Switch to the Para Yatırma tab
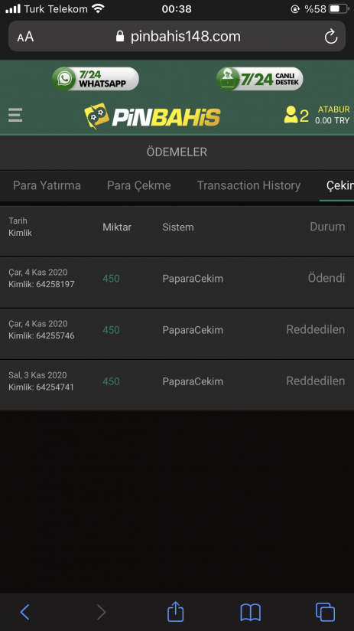This screenshot has height=631, width=354. point(47,185)
